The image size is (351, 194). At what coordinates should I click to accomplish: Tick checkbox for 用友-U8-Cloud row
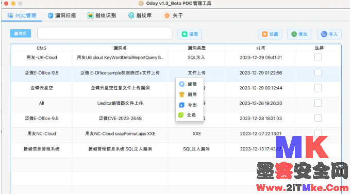(x=318, y=57)
